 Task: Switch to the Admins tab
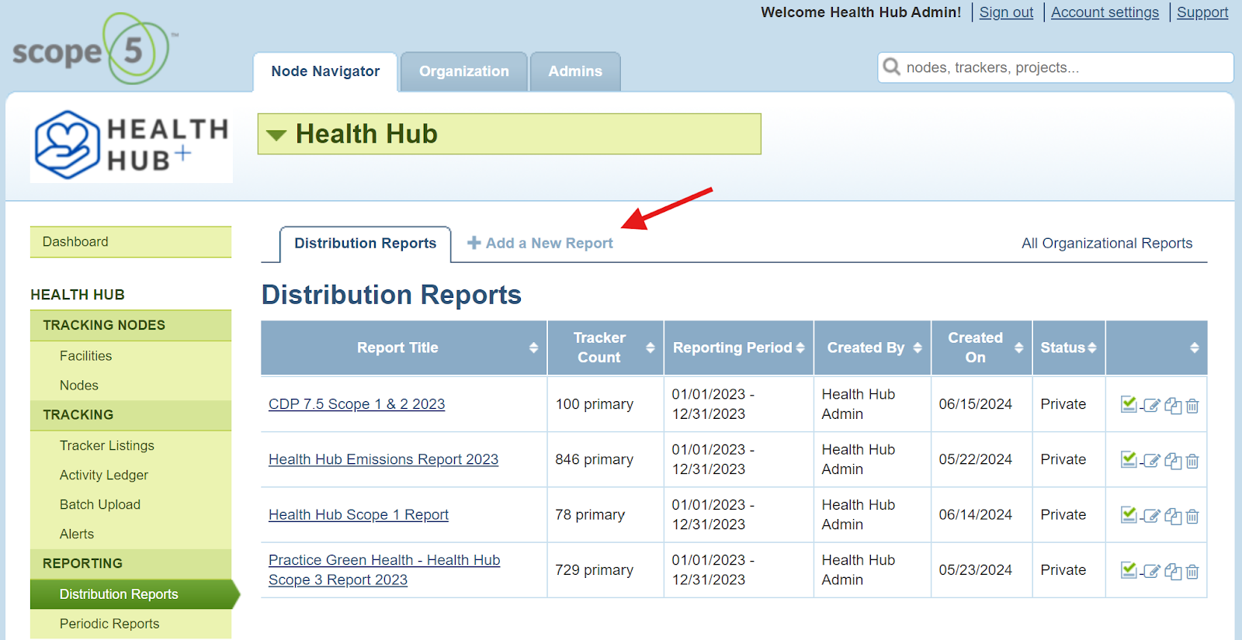coord(575,71)
